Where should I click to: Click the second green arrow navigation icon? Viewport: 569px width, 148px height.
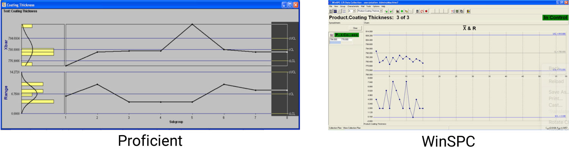[391, 11]
